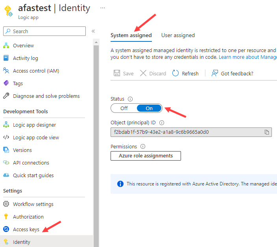Image resolution: width=277 pixels, height=247 pixels.
Task: Open Tags section
Action: [18, 83]
